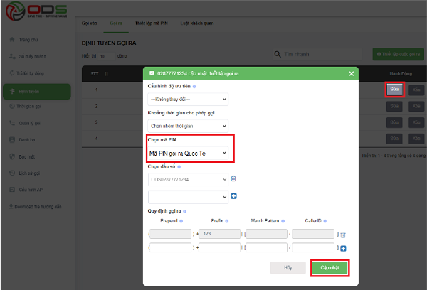Click the info icon beside Chọn đầu số
Viewport: 427px width, 290px height.
[179, 167]
